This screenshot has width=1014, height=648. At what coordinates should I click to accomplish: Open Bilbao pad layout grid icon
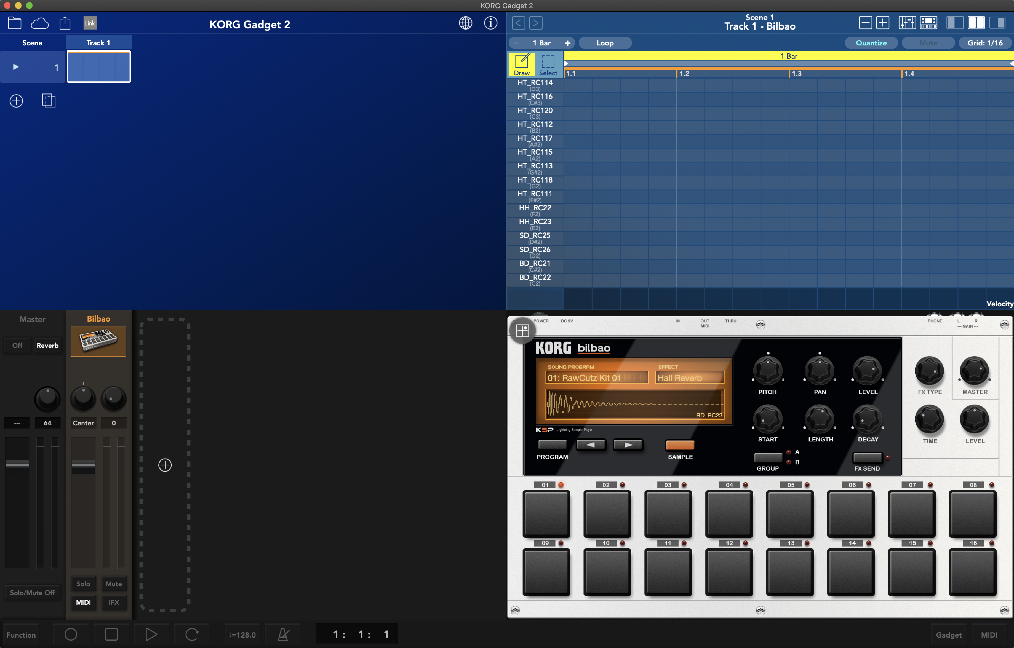coord(522,331)
